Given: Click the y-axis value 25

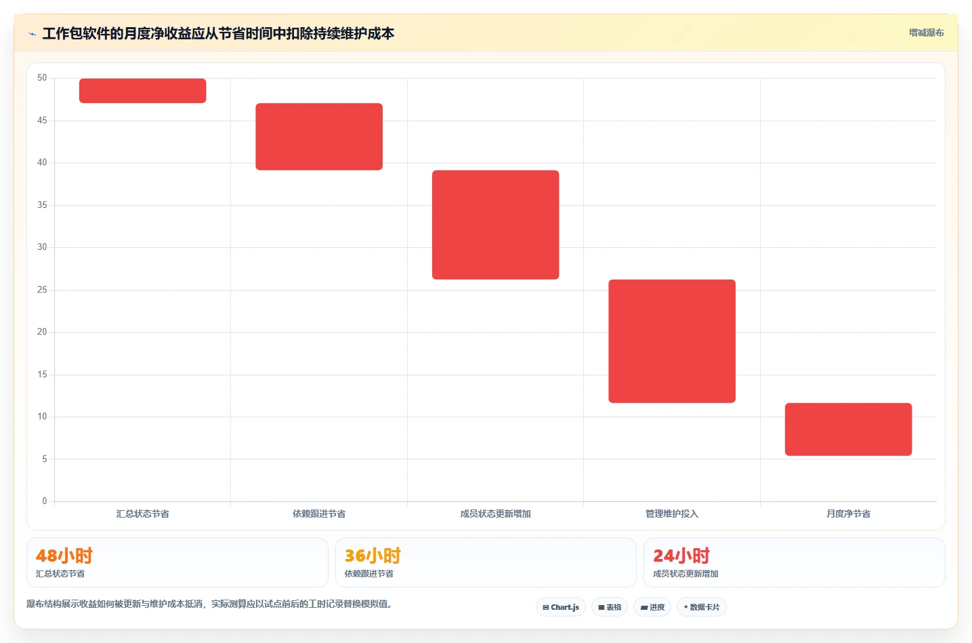Looking at the screenshot, I should [x=42, y=290].
